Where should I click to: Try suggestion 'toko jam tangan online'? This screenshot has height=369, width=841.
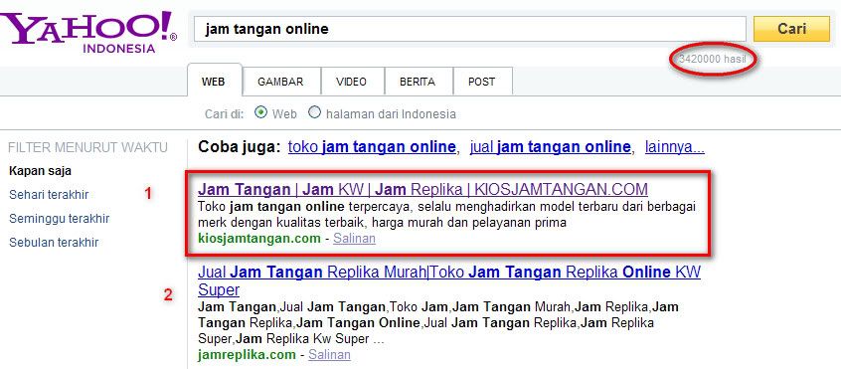pos(372,147)
